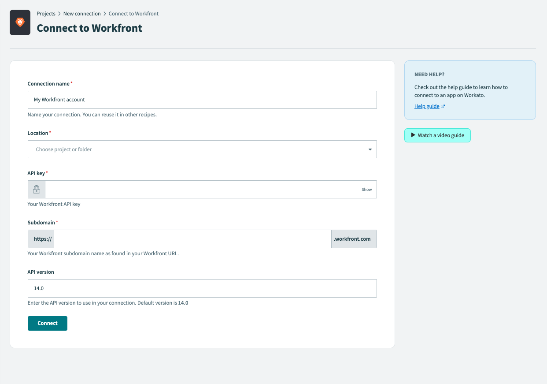The height and width of the screenshot is (384, 547).
Task: Click the https:// prefix on Subdomain field
Action: click(41, 239)
